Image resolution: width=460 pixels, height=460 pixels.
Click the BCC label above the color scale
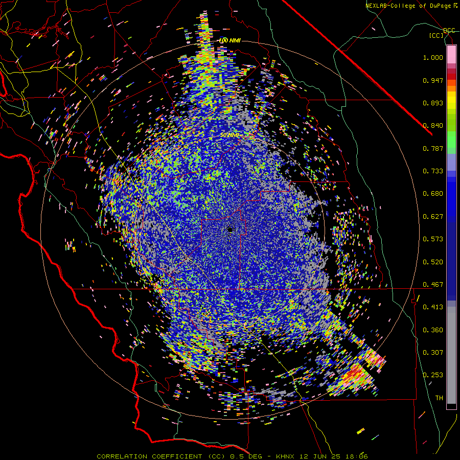(449, 31)
